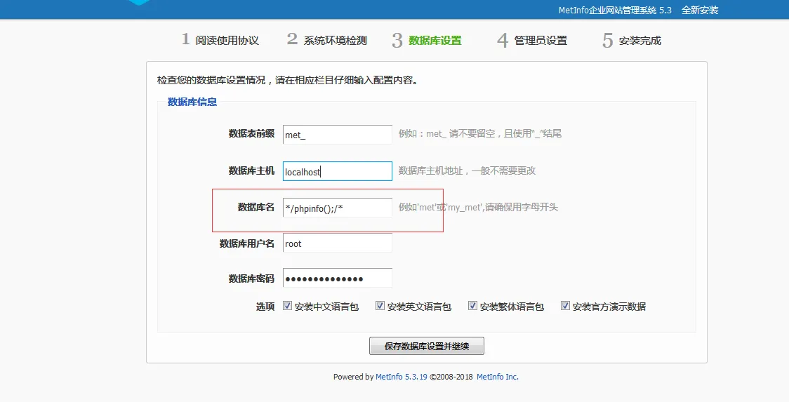Go to step 2 系统环境检测
This screenshot has width=789, height=402.
(327, 40)
